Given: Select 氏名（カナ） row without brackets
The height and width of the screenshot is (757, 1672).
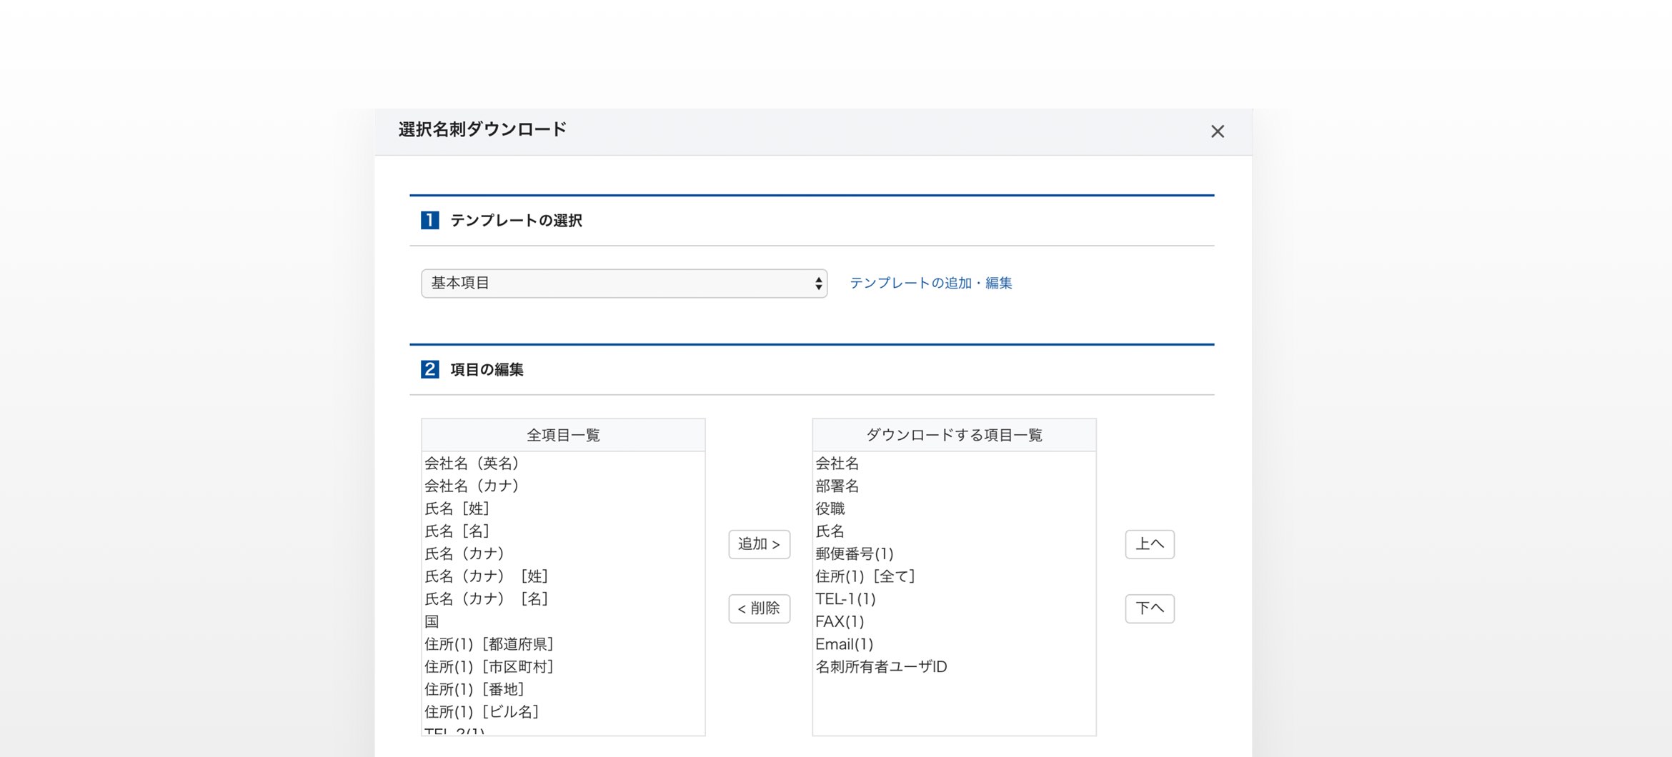Looking at the screenshot, I should tap(563, 554).
